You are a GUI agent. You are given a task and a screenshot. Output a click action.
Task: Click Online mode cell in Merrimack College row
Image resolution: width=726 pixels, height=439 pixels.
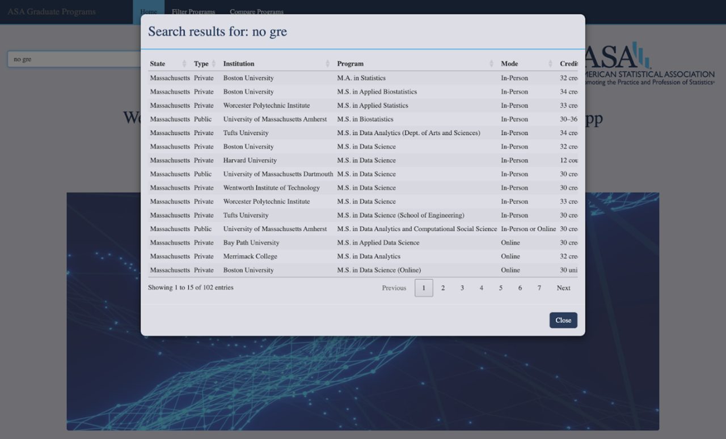pos(510,257)
